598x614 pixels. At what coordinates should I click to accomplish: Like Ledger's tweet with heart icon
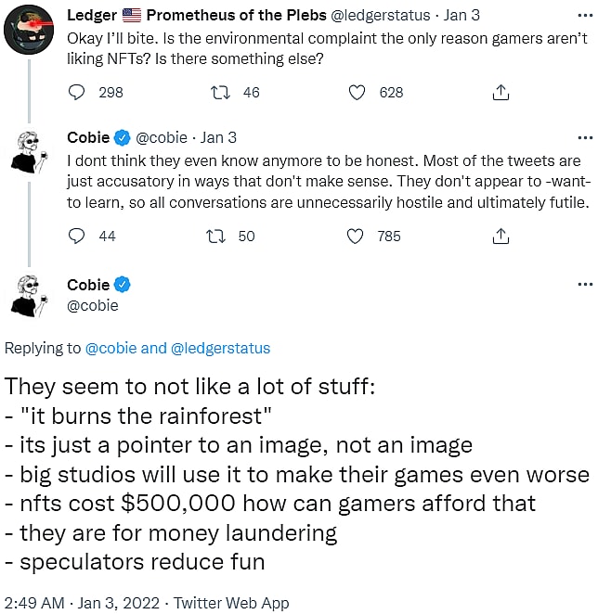point(357,92)
